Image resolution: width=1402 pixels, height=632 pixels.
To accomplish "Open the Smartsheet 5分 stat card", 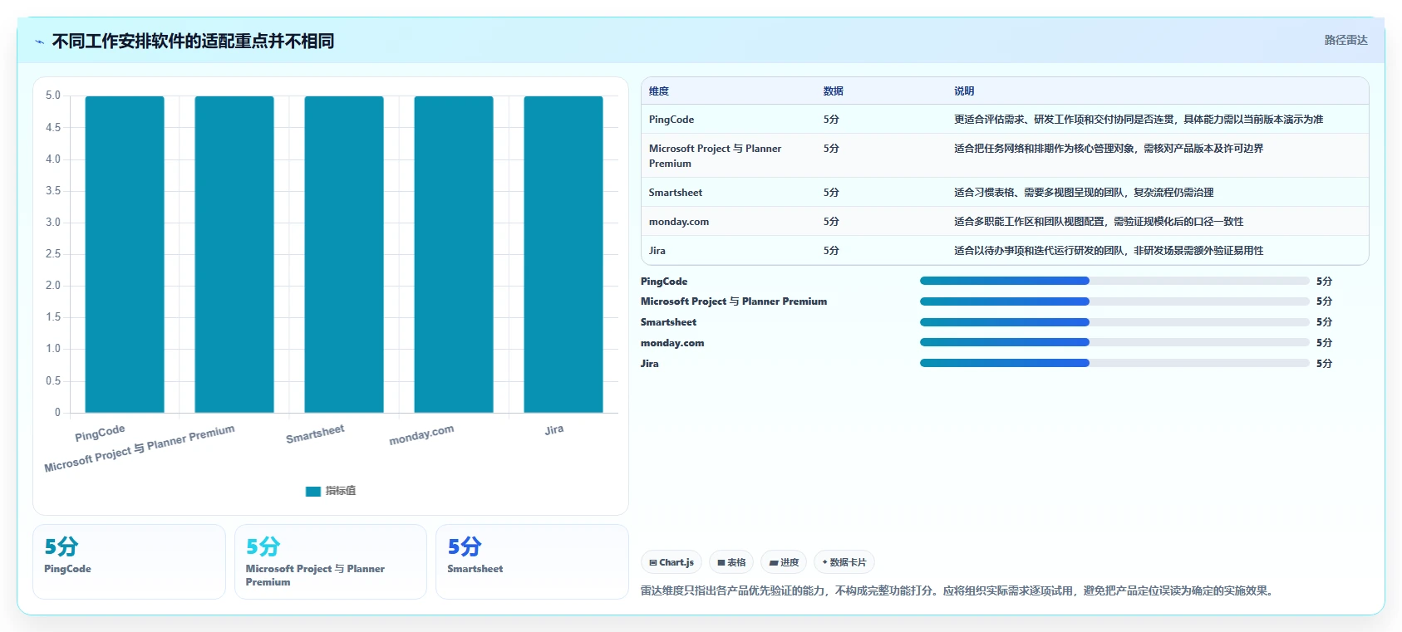I will pyautogui.click(x=532, y=561).
